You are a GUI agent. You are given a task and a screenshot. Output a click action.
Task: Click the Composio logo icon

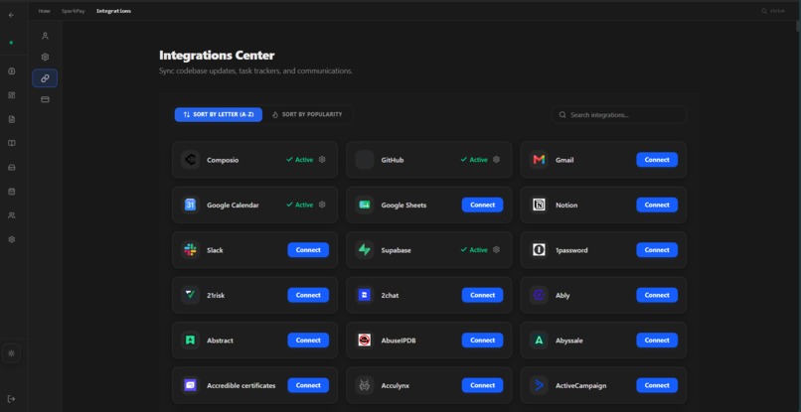190,160
